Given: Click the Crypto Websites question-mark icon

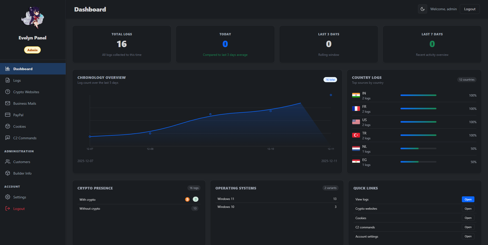Looking at the screenshot, I should click(x=8, y=92).
